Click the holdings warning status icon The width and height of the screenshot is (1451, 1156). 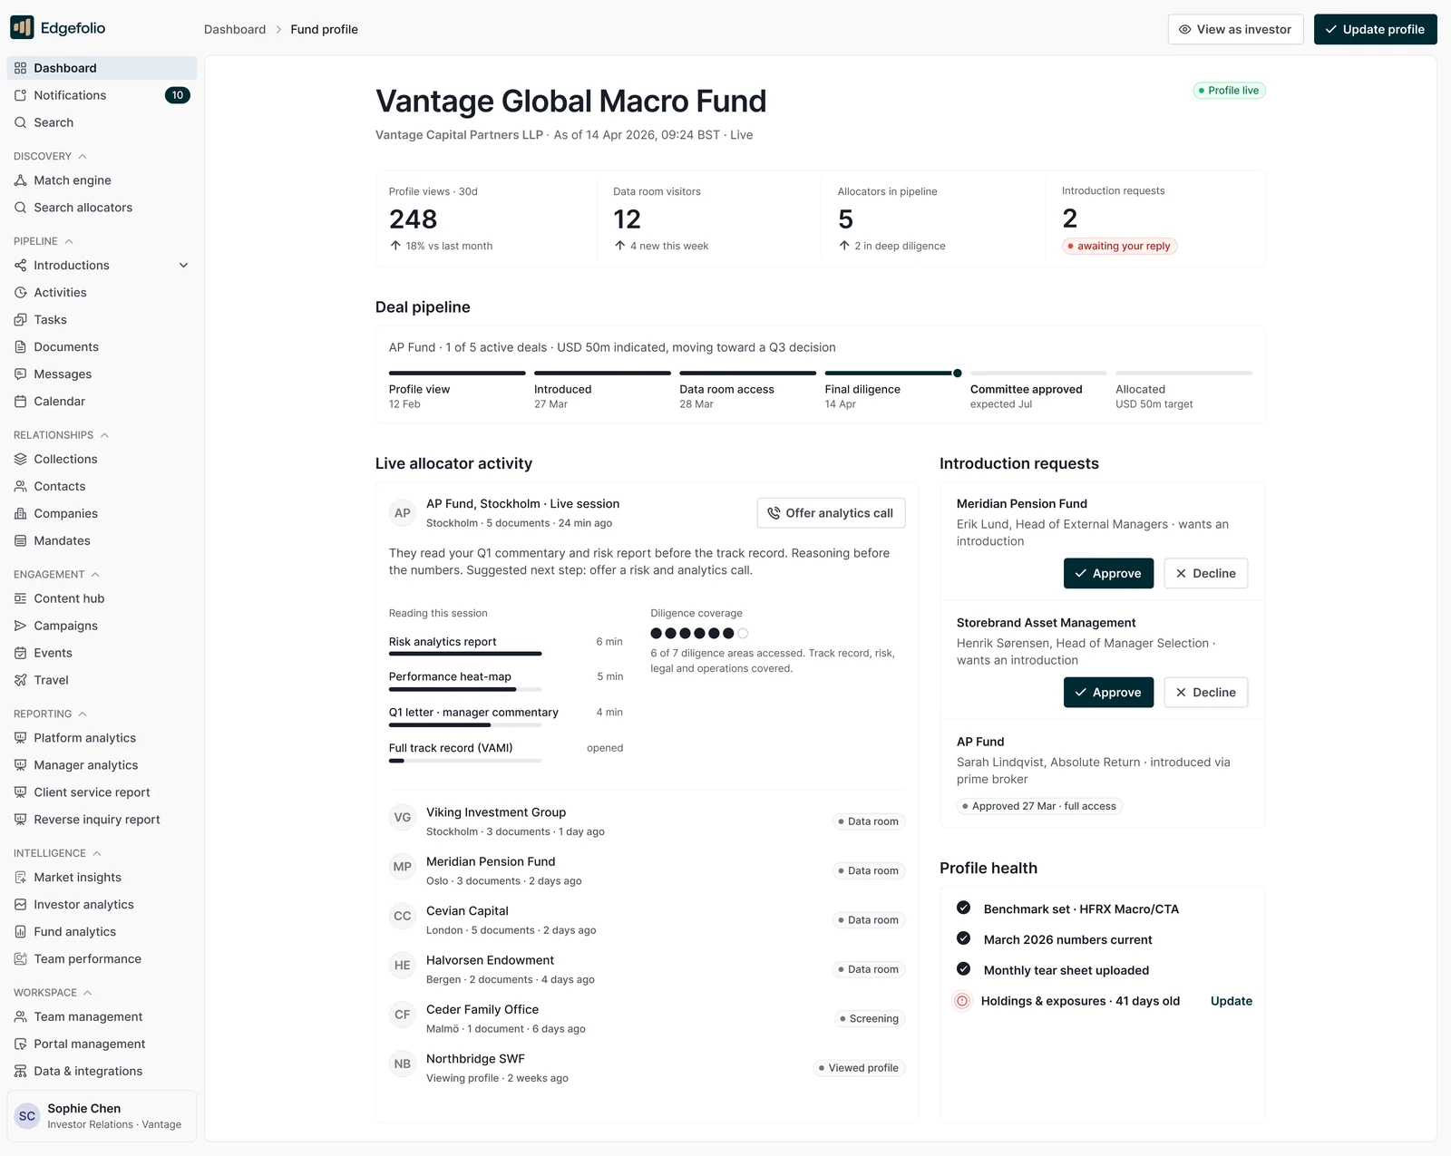click(x=962, y=1001)
